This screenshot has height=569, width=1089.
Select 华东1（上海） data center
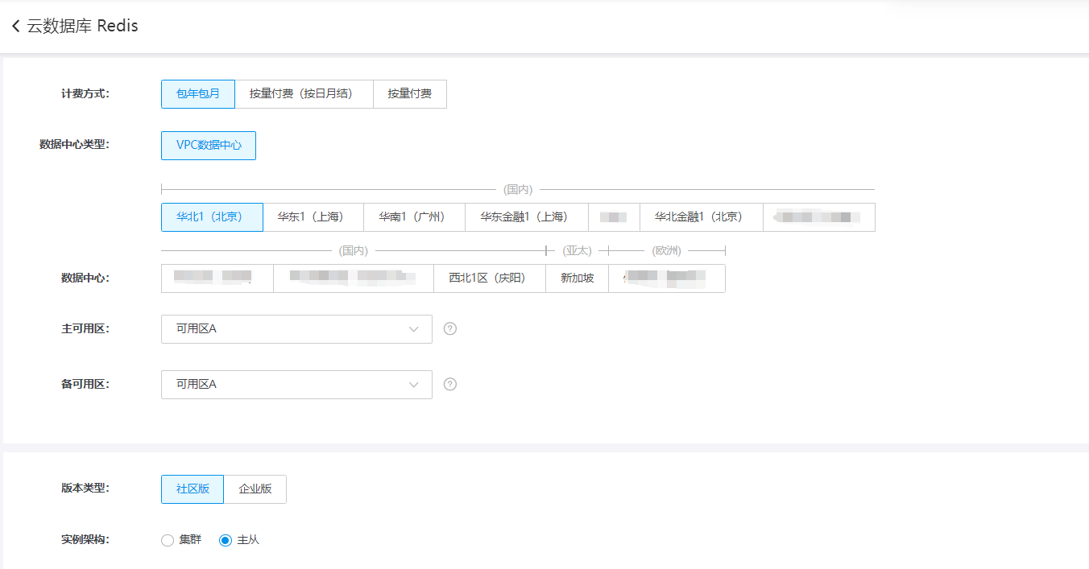pyautogui.click(x=313, y=216)
